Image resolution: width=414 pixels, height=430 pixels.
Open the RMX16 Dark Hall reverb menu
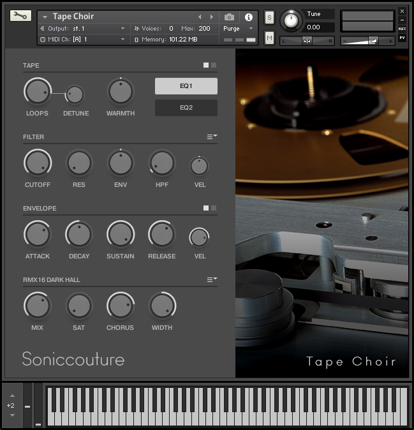(x=212, y=279)
